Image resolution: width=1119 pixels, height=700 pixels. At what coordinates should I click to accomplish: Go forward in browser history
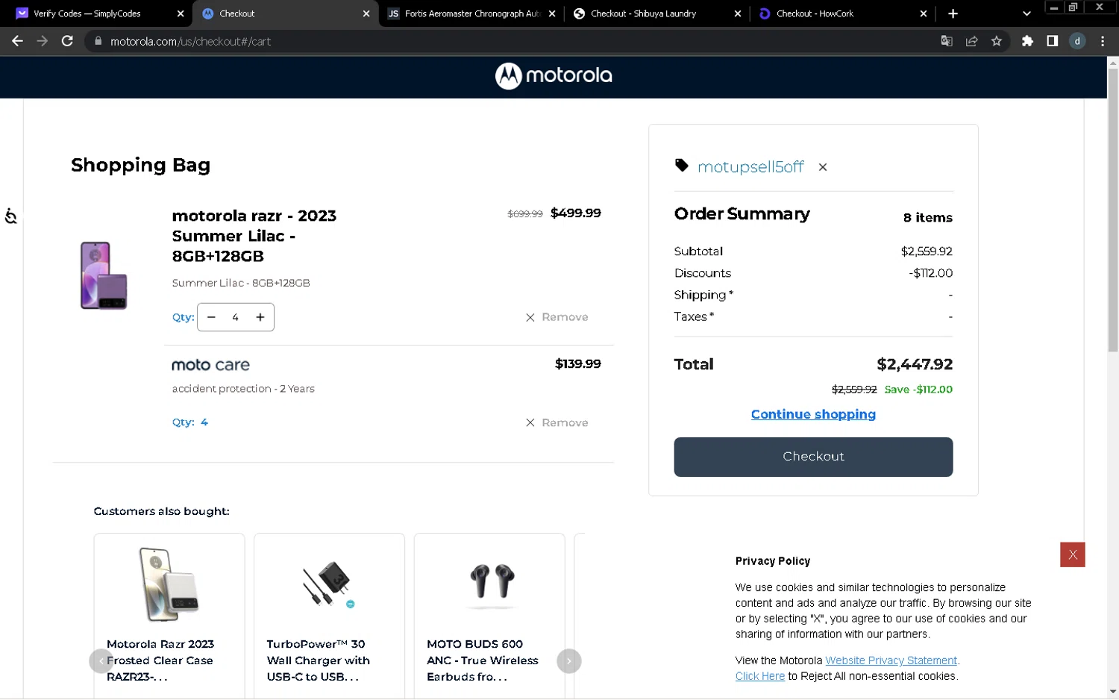click(43, 41)
